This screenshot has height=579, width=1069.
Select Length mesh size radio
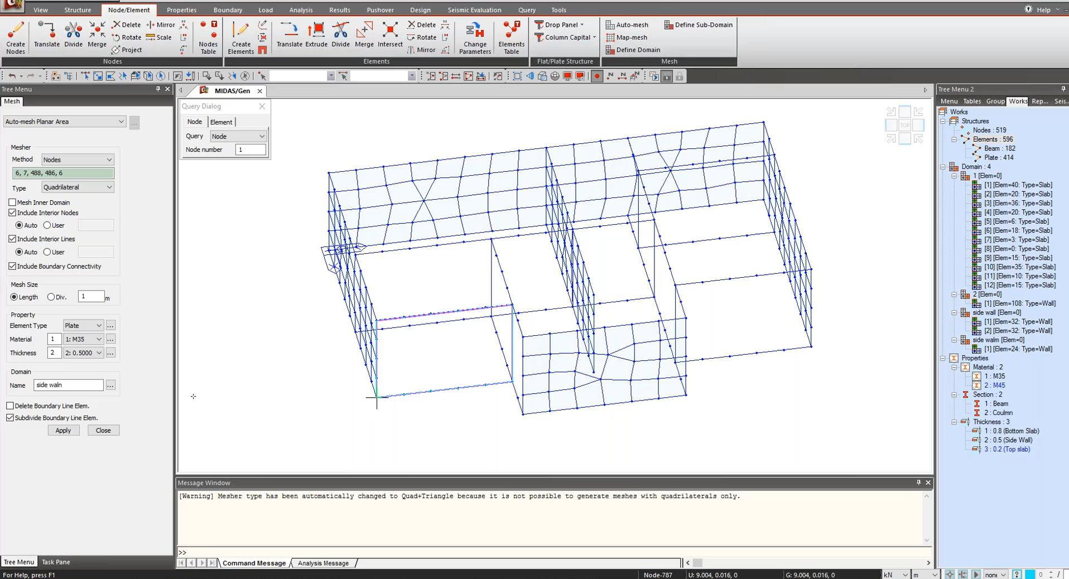pos(14,297)
